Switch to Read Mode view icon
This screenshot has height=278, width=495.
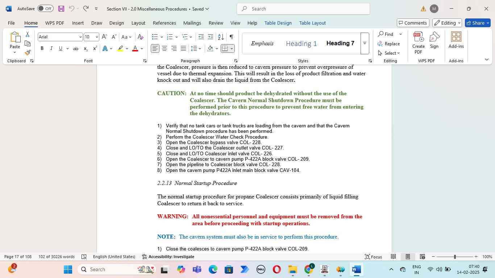click(x=393, y=257)
